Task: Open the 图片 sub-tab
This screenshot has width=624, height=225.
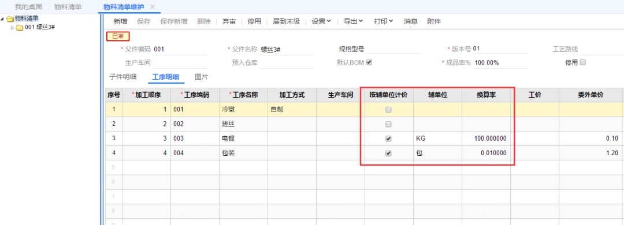Action: click(x=202, y=77)
